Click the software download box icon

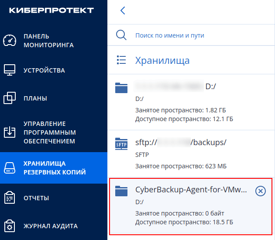pos(10,132)
